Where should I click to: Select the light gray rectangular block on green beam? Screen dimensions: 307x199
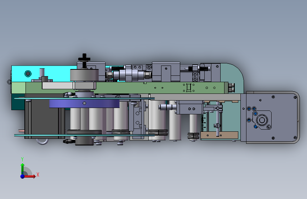pos(58,86)
